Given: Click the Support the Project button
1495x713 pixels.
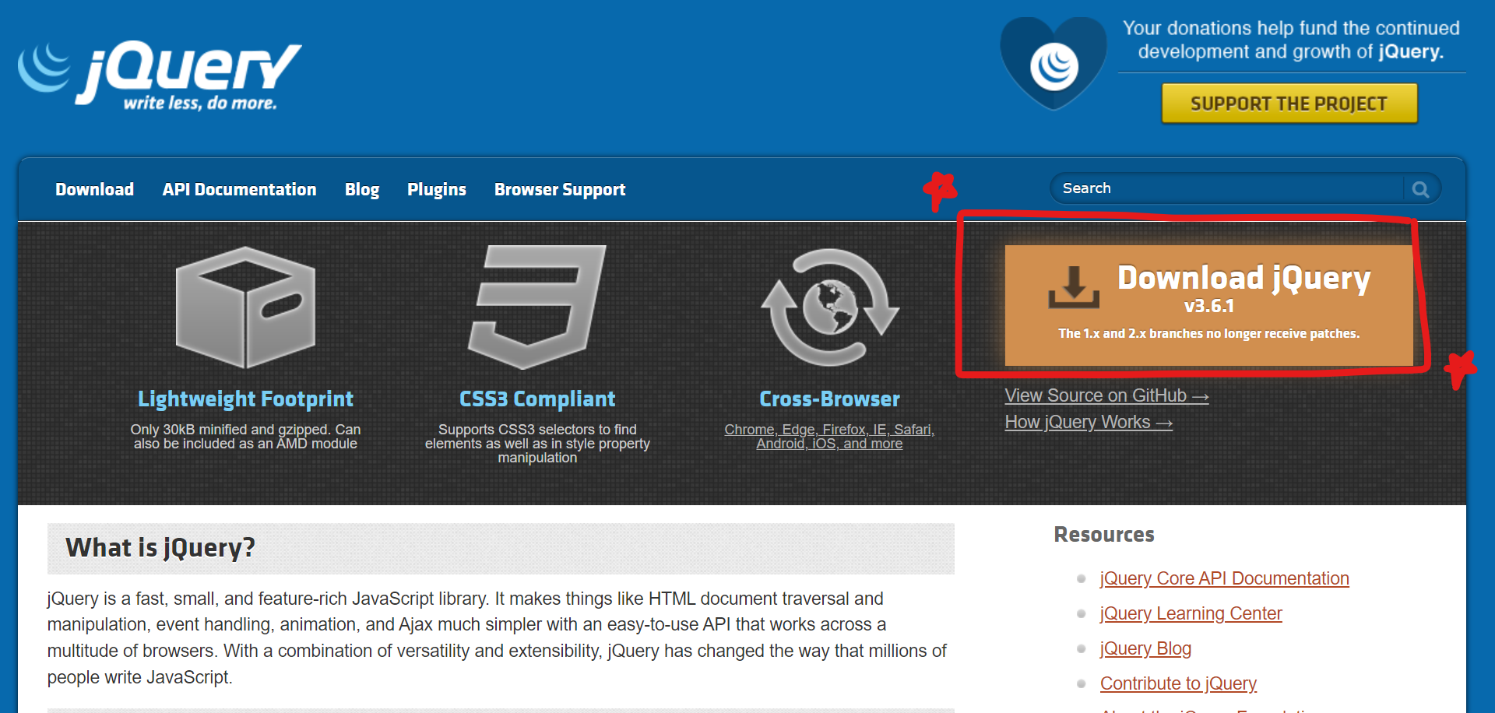Looking at the screenshot, I should (x=1289, y=104).
